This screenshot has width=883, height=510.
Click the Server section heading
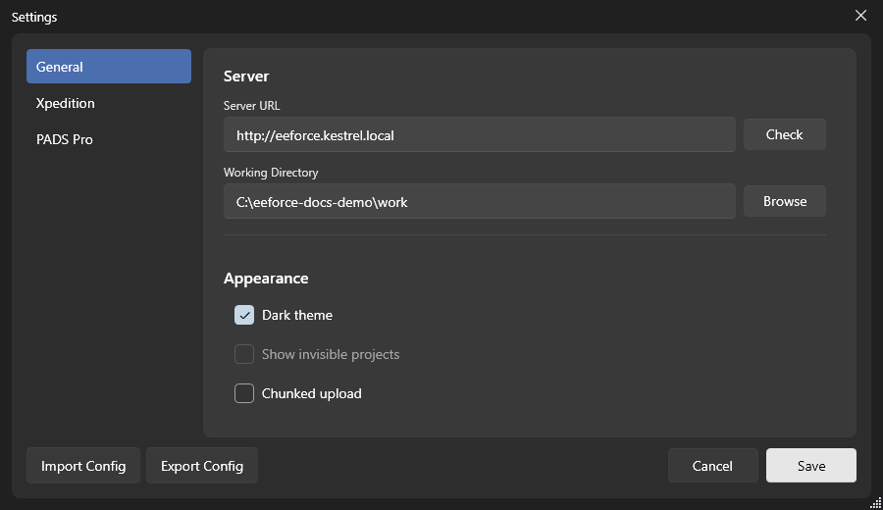pyautogui.click(x=246, y=76)
